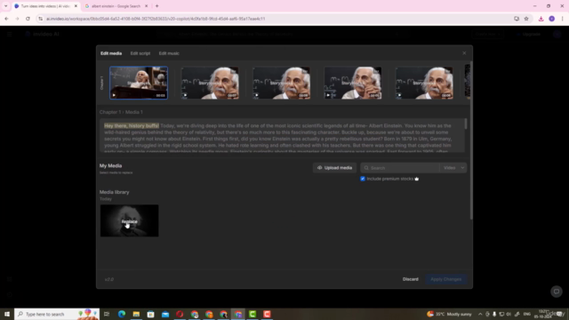Viewport: 569px width, 320px height.
Task: Click the ENG language indicator
Action: click(x=527, y=314)
